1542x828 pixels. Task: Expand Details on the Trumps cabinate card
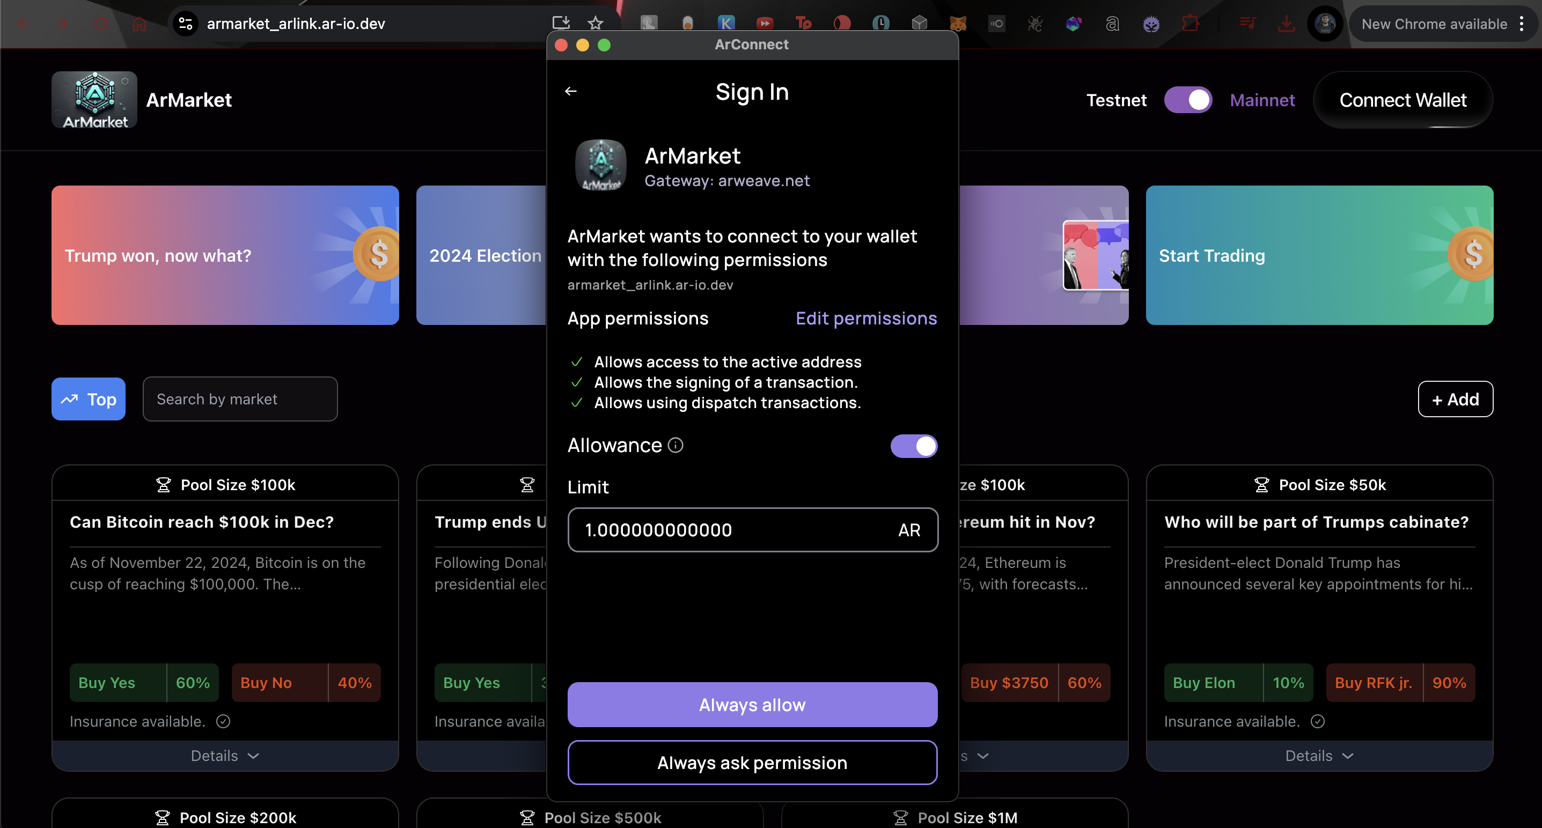pos(1319,756)
